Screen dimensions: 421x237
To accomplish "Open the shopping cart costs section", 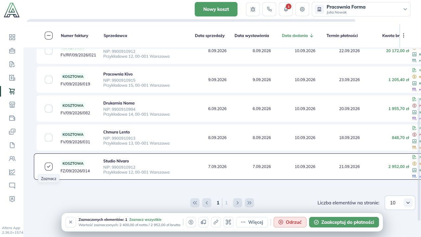I will pyautogui.click(x=12, y=91).
